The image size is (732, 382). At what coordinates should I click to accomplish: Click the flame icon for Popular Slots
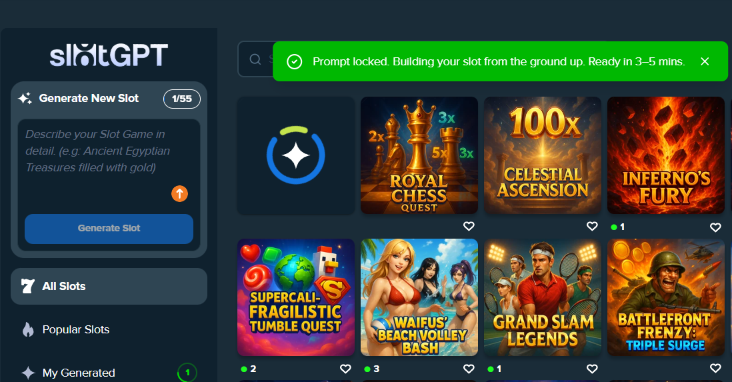(x=28, y=330)
